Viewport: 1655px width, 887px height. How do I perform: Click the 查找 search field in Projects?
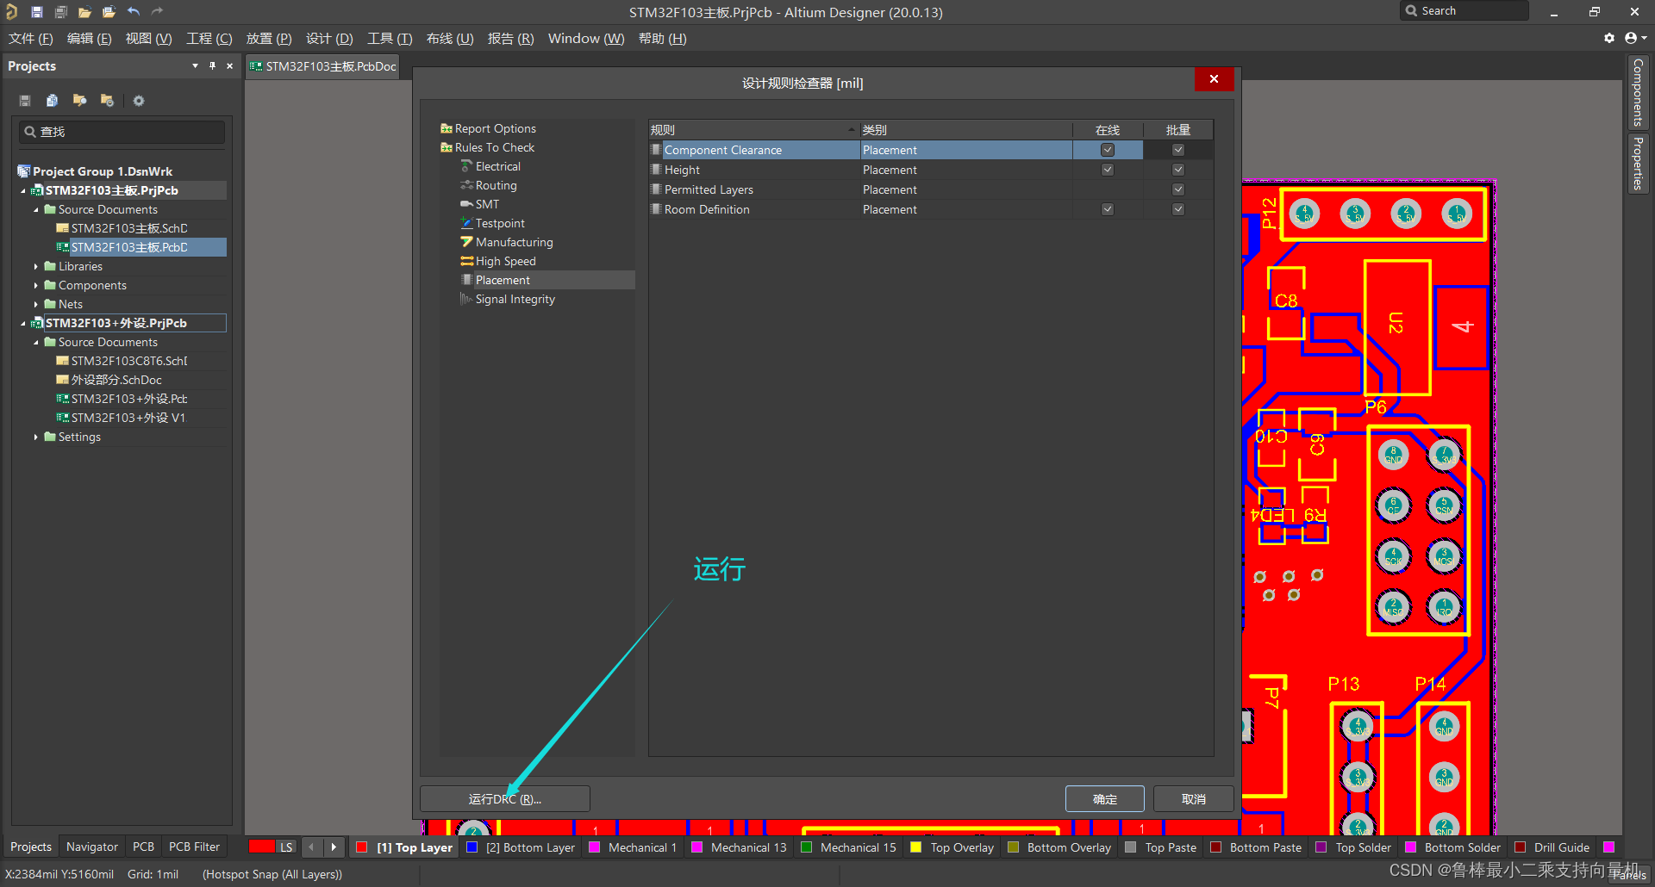pos(122,132)
